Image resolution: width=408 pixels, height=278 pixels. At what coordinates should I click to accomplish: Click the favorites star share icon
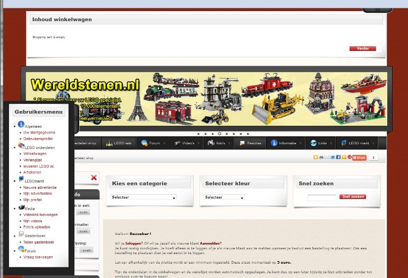click(x=316, y=157)
